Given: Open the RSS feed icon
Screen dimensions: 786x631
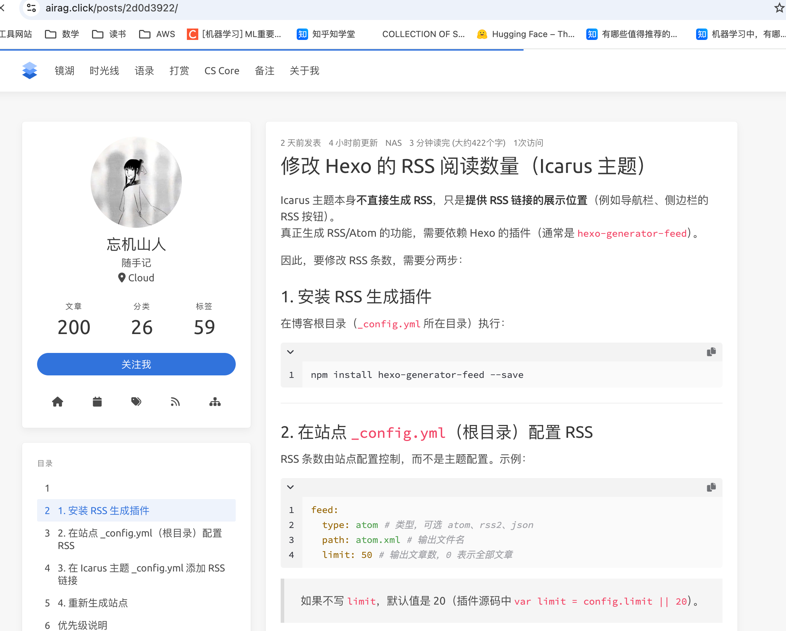Looking at the screenshot, I should pyautogui.click(x=175, y=402).
